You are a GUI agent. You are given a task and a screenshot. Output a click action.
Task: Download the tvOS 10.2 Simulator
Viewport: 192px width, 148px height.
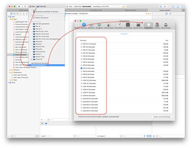point(81,80)
